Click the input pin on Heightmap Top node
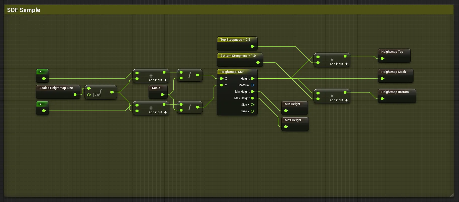The image size is (459, 202). tap(382, 59)
